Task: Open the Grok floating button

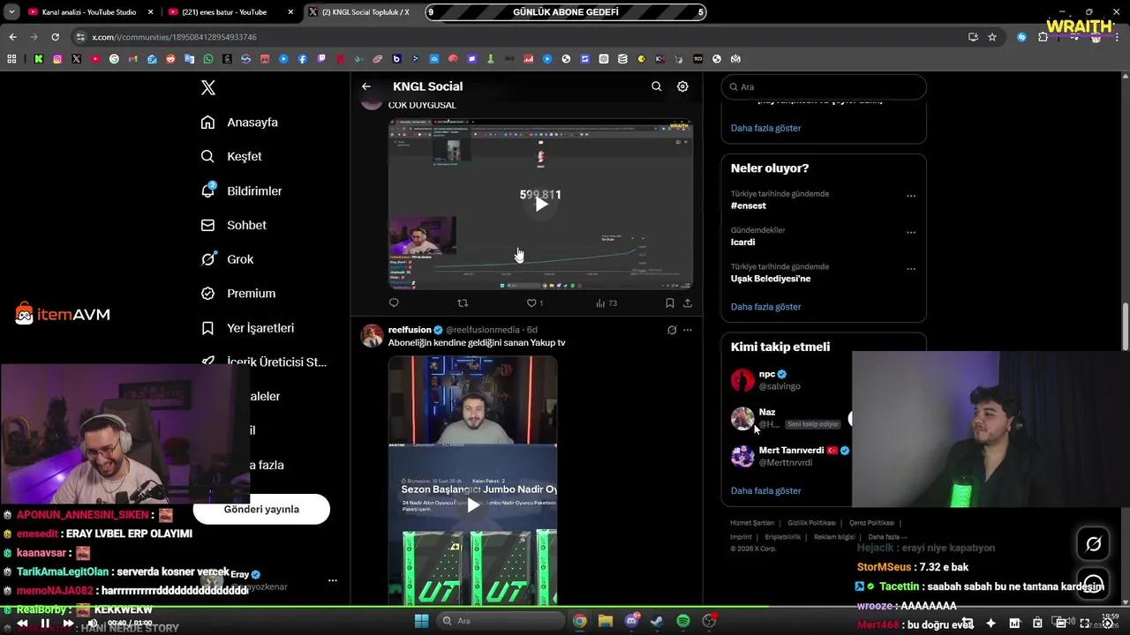Action: (1093, 544)
